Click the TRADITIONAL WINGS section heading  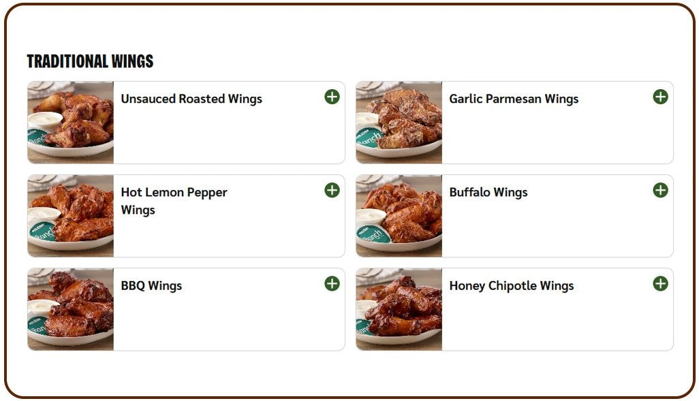[x=89, y=61]
